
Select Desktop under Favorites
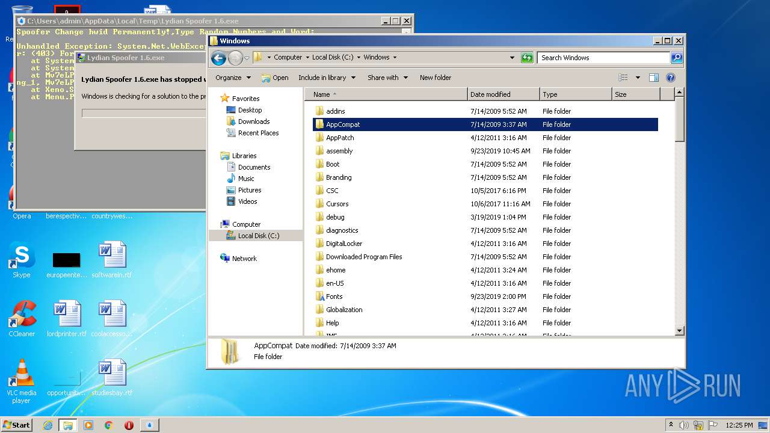pyautogui.click(x=250, y=110)
